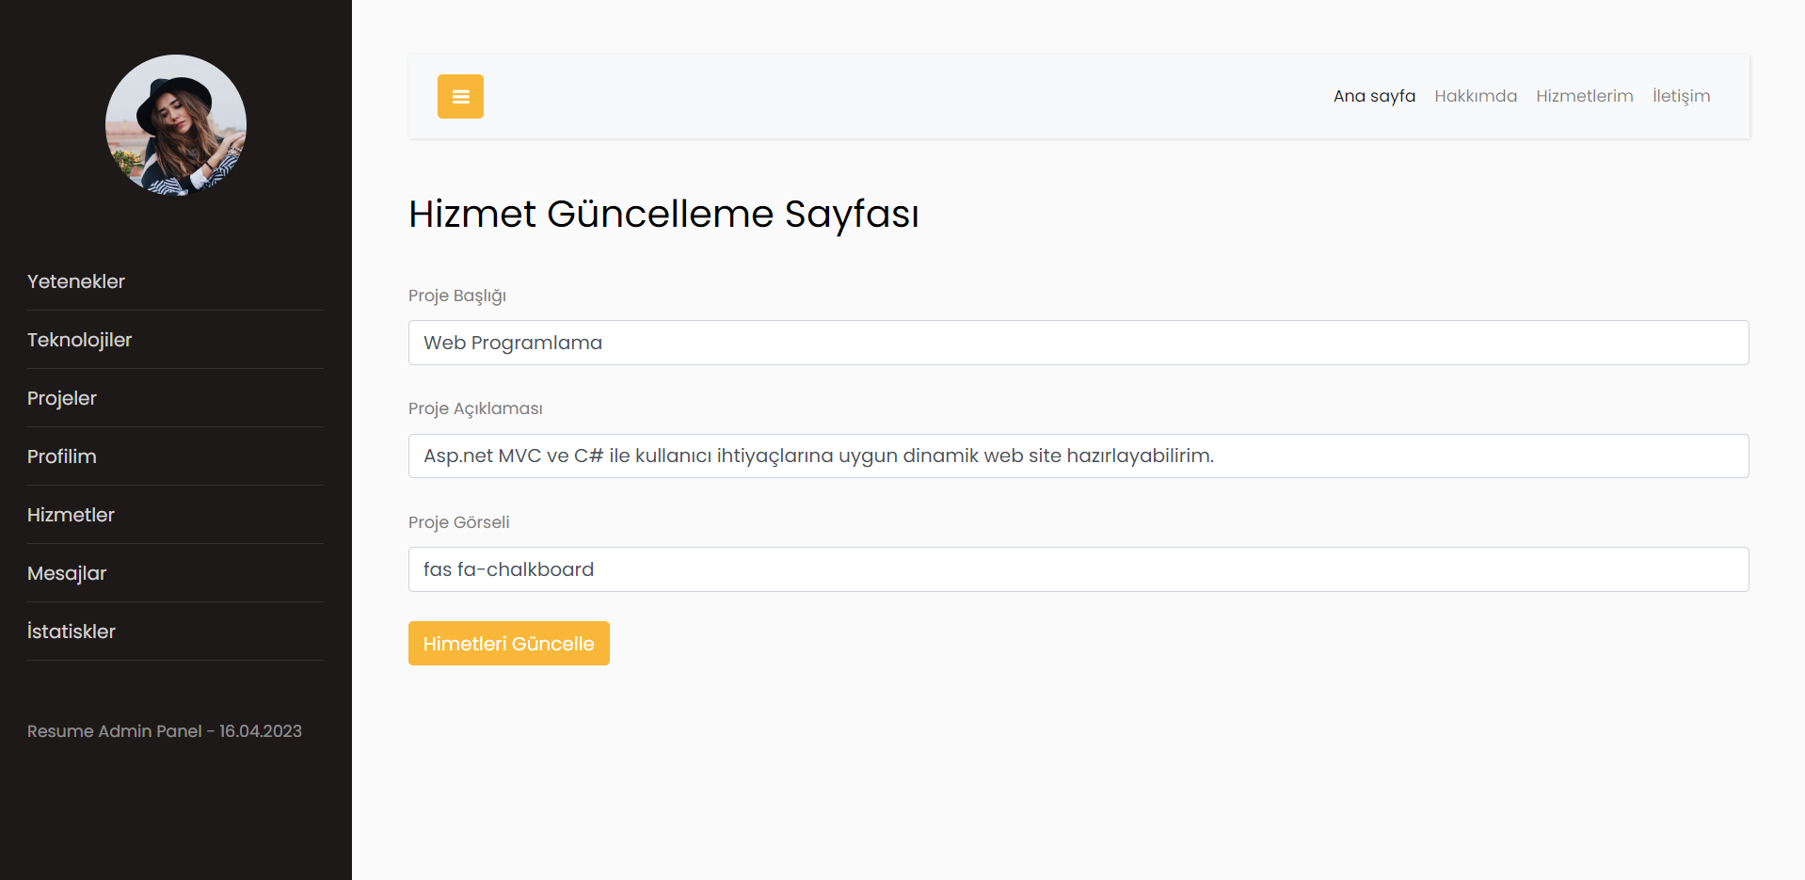Screen dimensions: 1805x880
Task: Open the Profilim page
Action: click(x=61, y=456)
